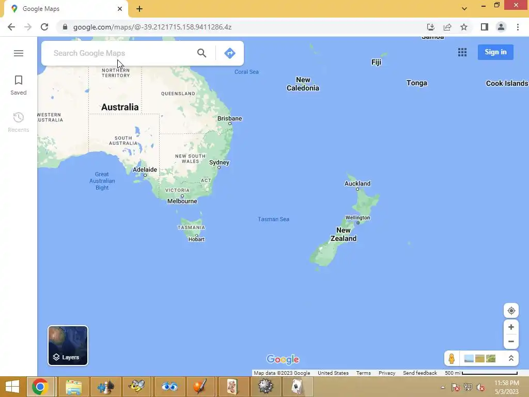Click the Adelaide city label

click(x=145, y=170)
